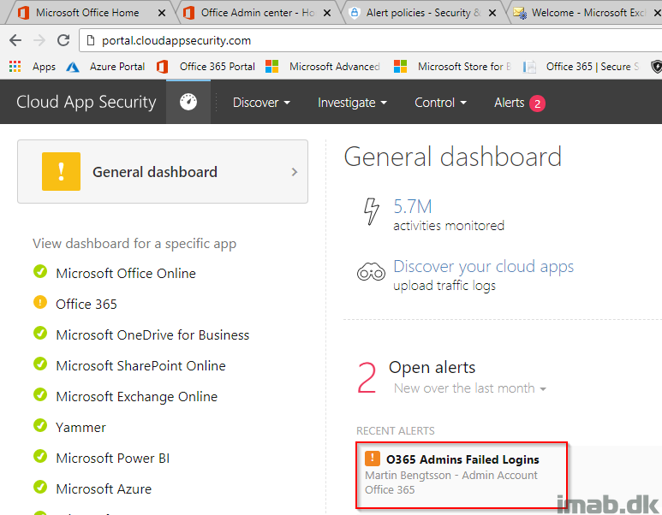Screen dimensions: 662x515
Task: Open the Apps grid icon in bookmarks bar
Action: point(15,66)
